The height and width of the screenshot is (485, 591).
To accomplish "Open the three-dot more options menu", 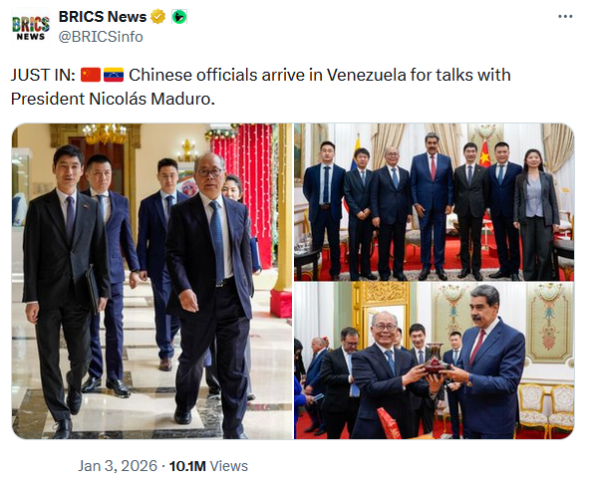I will tap(565, 17).
